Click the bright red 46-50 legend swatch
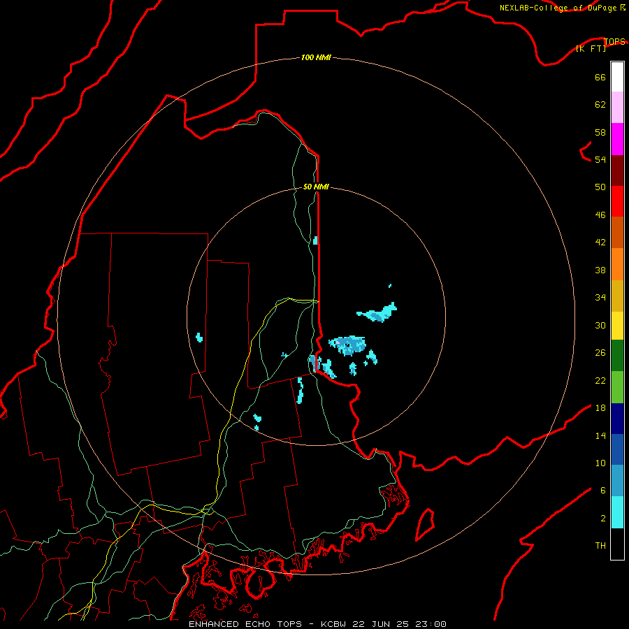Image resolution: width=629 pixels, height=629 pixels. [x=617, y=201]
